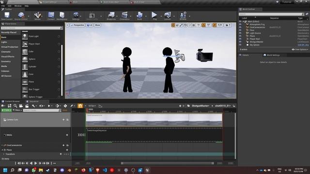This screenshot has height=174, width=310.
Task: Click the camera lock icon on Camera Cuts track
Action: pyautogui.click(x=67, y=119)
